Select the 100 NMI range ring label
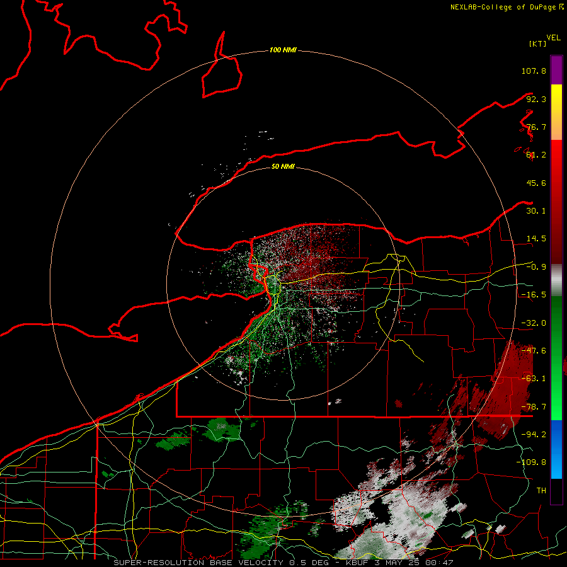 (283, 50)
